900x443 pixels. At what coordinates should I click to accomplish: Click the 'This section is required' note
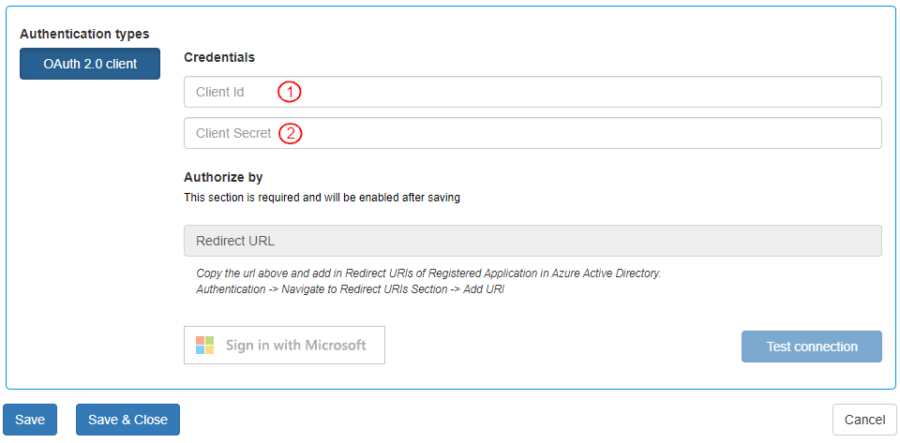(322, 198)
